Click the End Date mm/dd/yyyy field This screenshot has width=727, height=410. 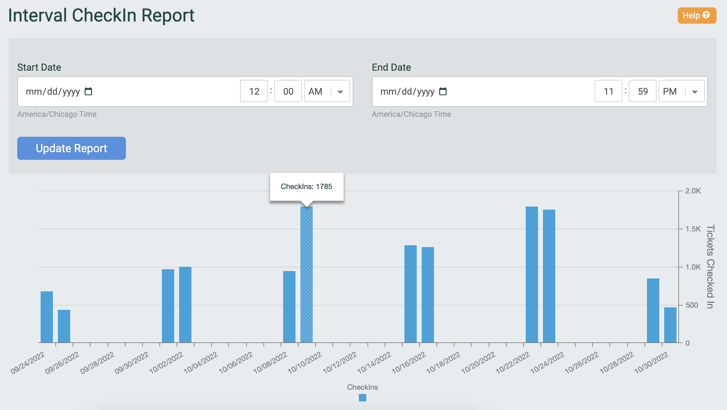click(407, 91)
